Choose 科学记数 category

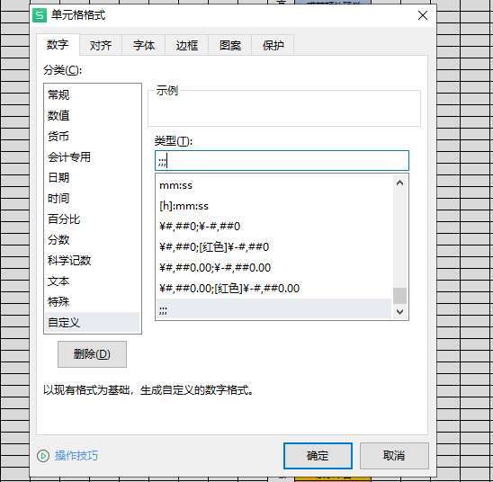pos(93,260)
